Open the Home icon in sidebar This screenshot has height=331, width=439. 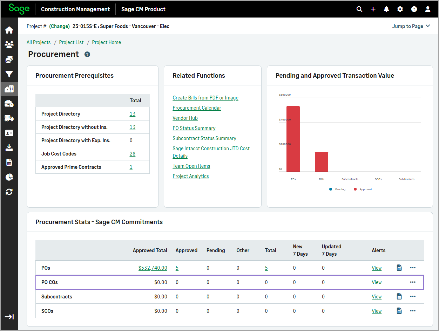tap(9, 30)
